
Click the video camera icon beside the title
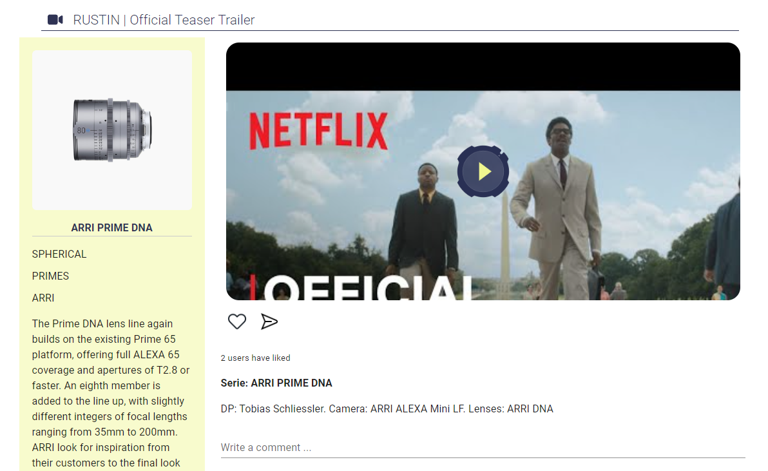(55, 19)
